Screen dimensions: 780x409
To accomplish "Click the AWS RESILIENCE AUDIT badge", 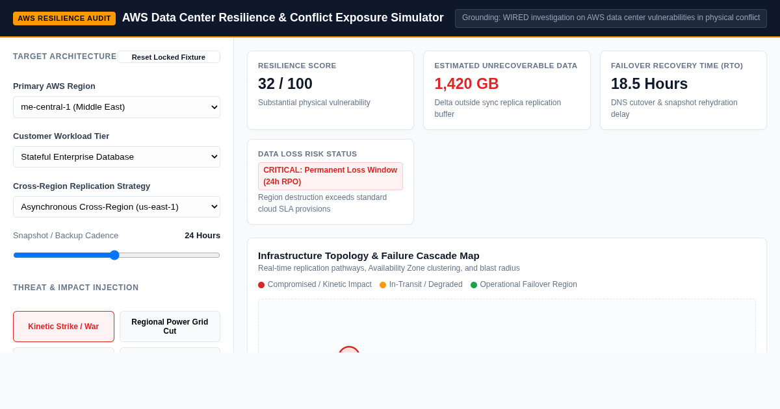I will [x=64, y=18].
